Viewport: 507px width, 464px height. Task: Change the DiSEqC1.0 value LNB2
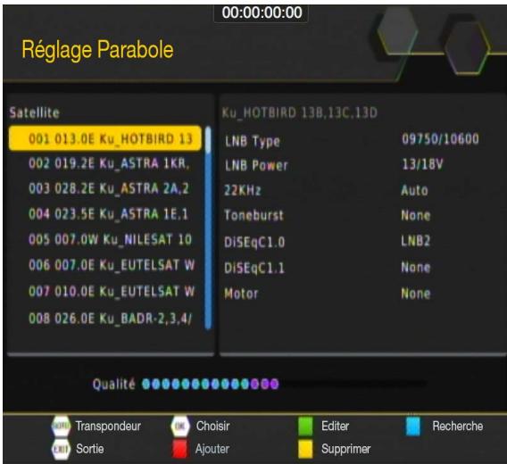tap(415, 241)
